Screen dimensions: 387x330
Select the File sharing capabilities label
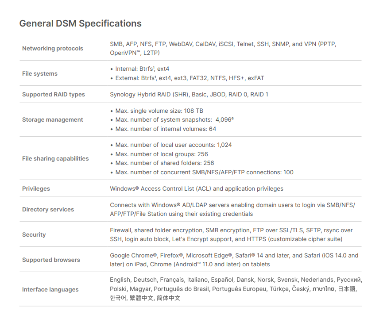coord(55,159)
